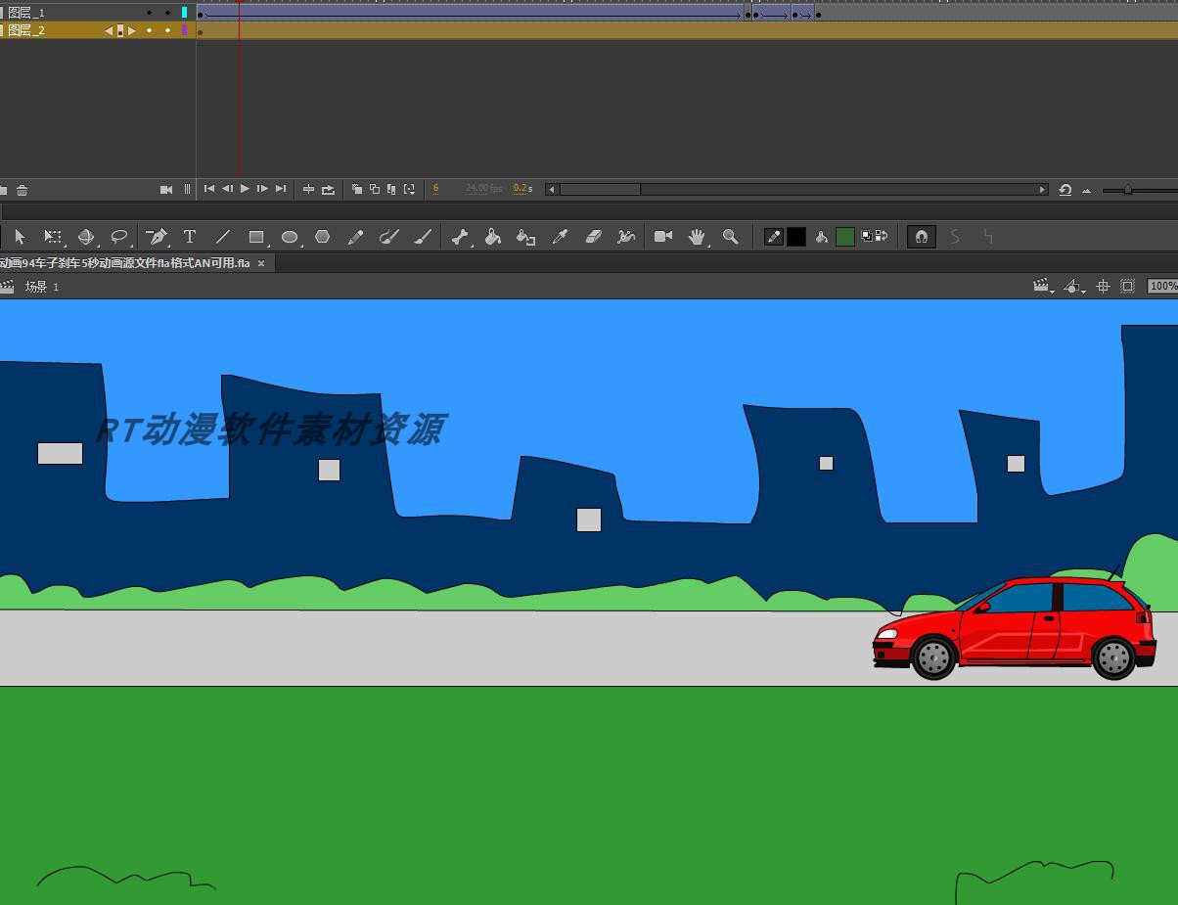
Task: Select the Eyedropper tool
Action: [560, 237]
